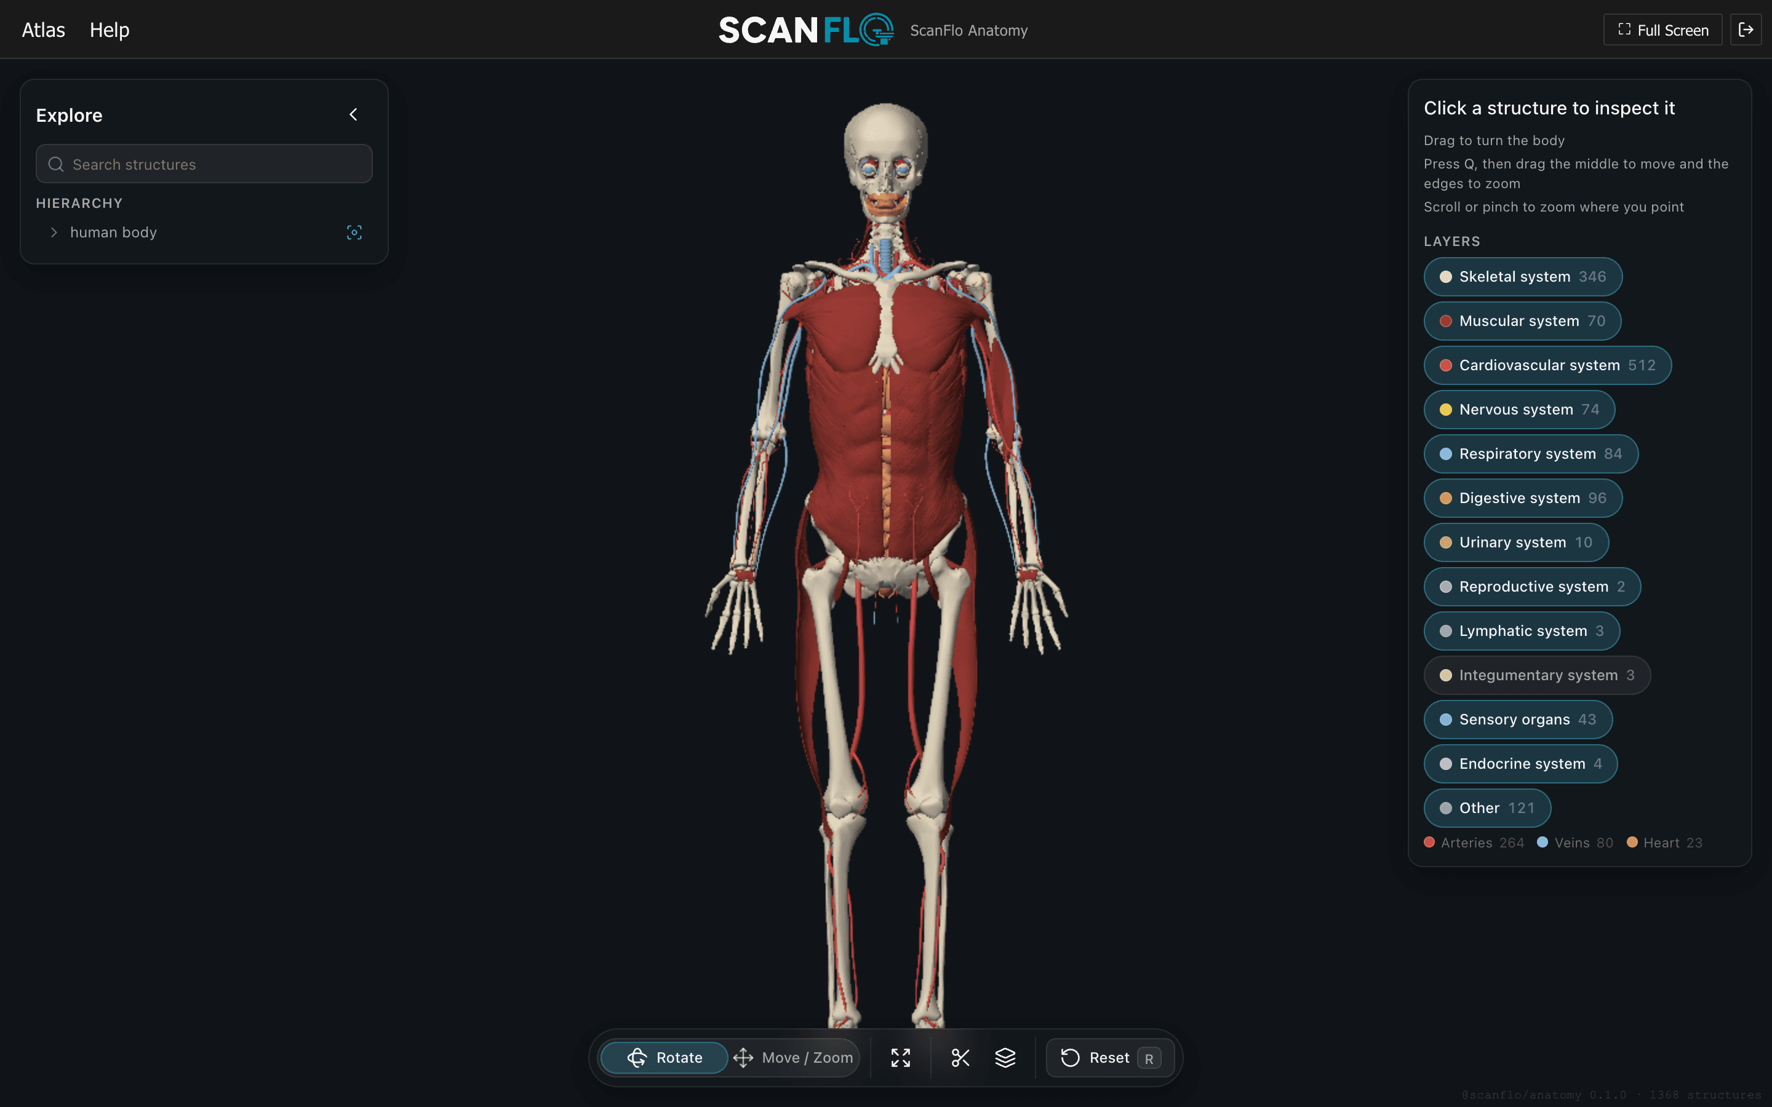Click the 'ScanFlo Anatomy' title text
The height and width of the screenshot is (1107, 1772).
tap(968, 31)
